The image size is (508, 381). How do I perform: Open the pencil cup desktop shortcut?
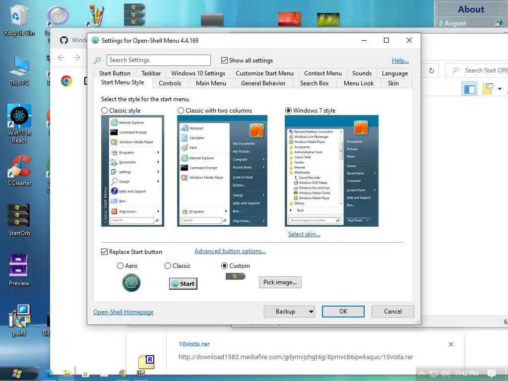click(x=96, y=15)
